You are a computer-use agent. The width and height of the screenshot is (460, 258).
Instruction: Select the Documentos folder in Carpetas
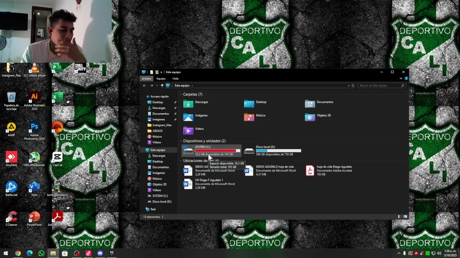click(319, 104)
